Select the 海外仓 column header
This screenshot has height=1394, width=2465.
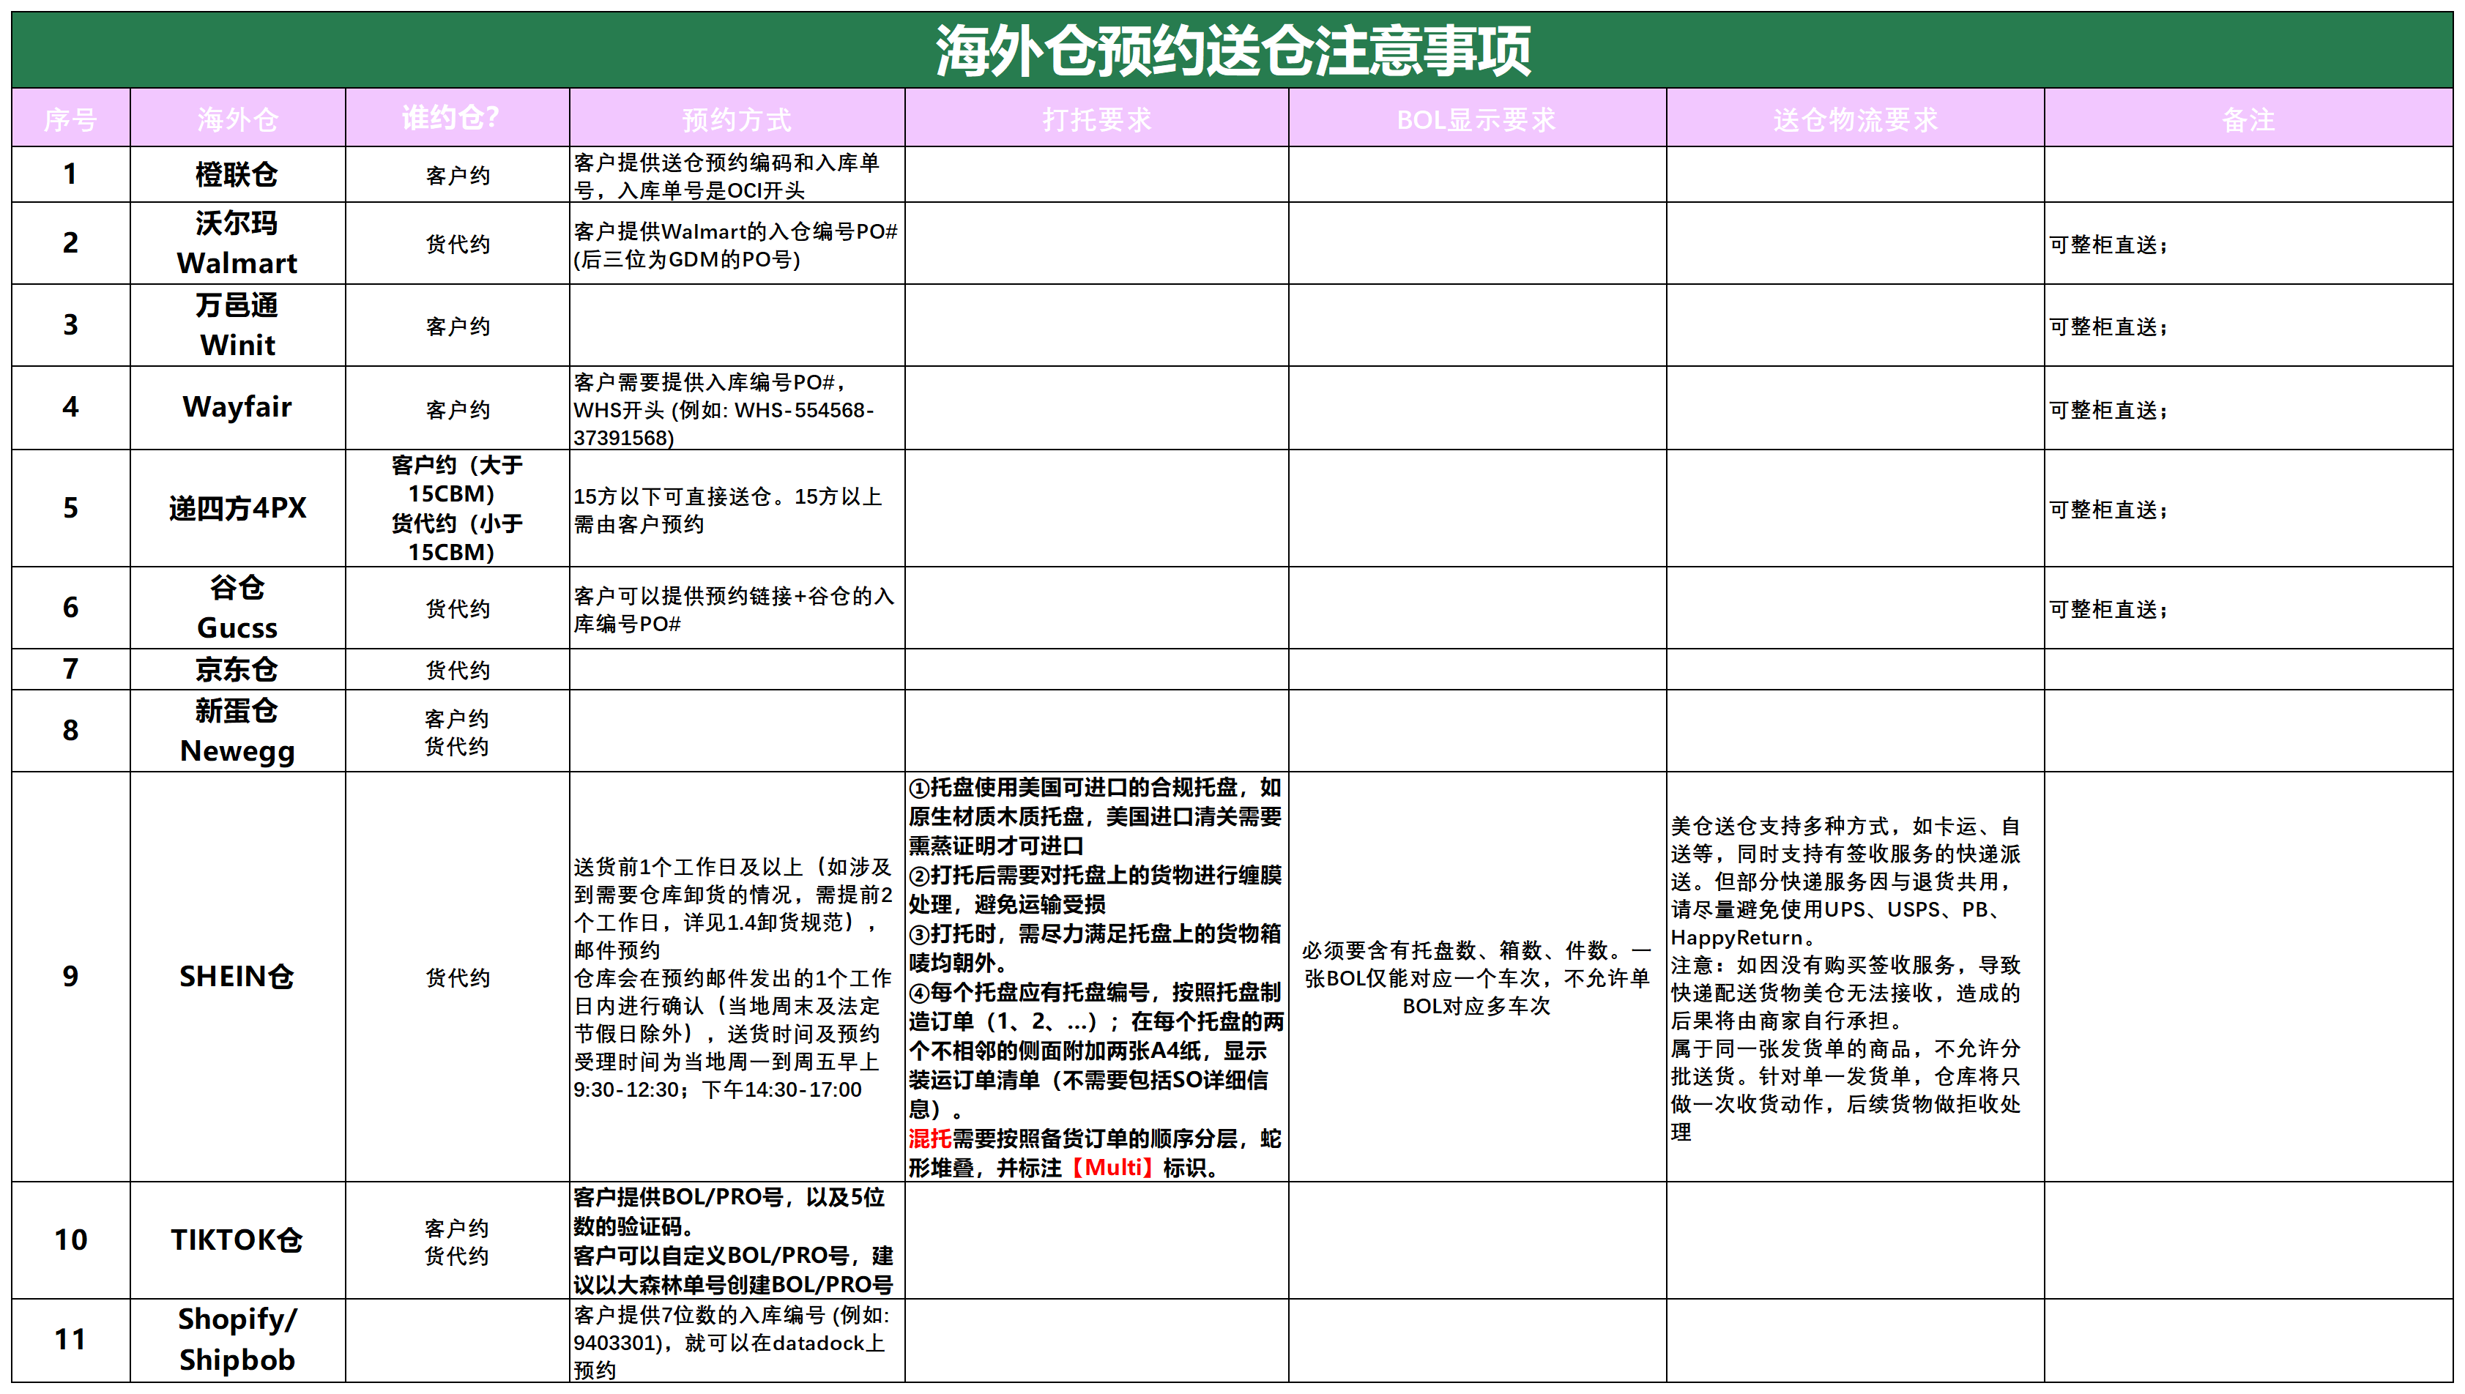237,119
